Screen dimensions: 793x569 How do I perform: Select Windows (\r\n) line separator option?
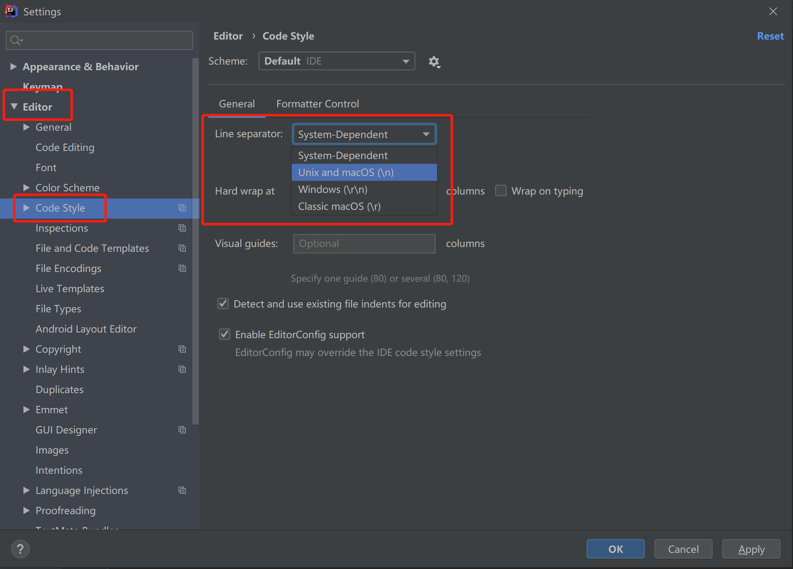point(333,189)
